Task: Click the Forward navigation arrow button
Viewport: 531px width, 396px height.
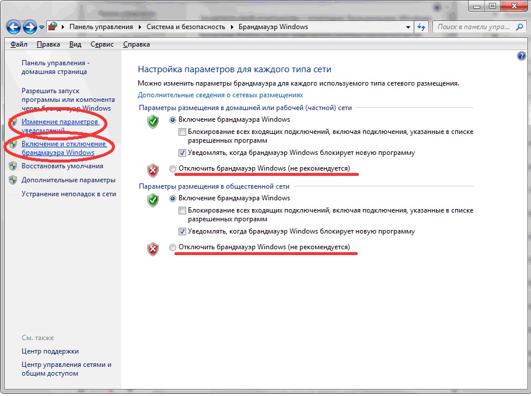Action: point(30,27)
